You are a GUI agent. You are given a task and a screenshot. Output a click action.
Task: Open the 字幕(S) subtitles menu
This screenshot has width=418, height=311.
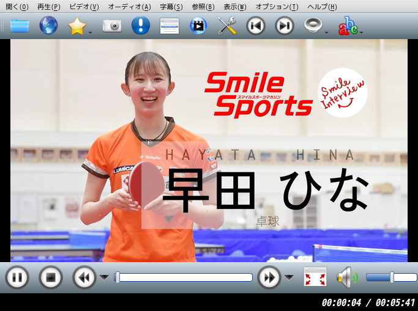(x=171, y=7)
